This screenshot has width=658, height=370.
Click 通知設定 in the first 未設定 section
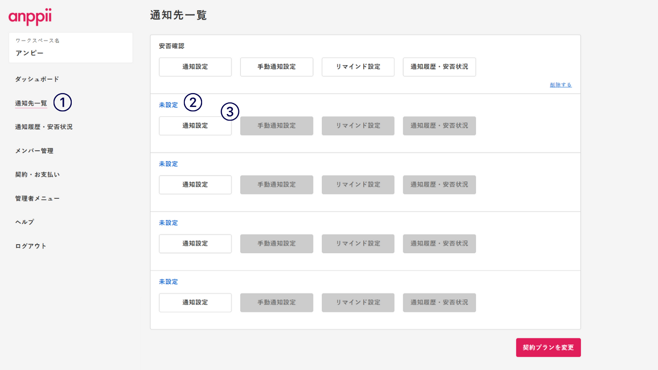195,126
